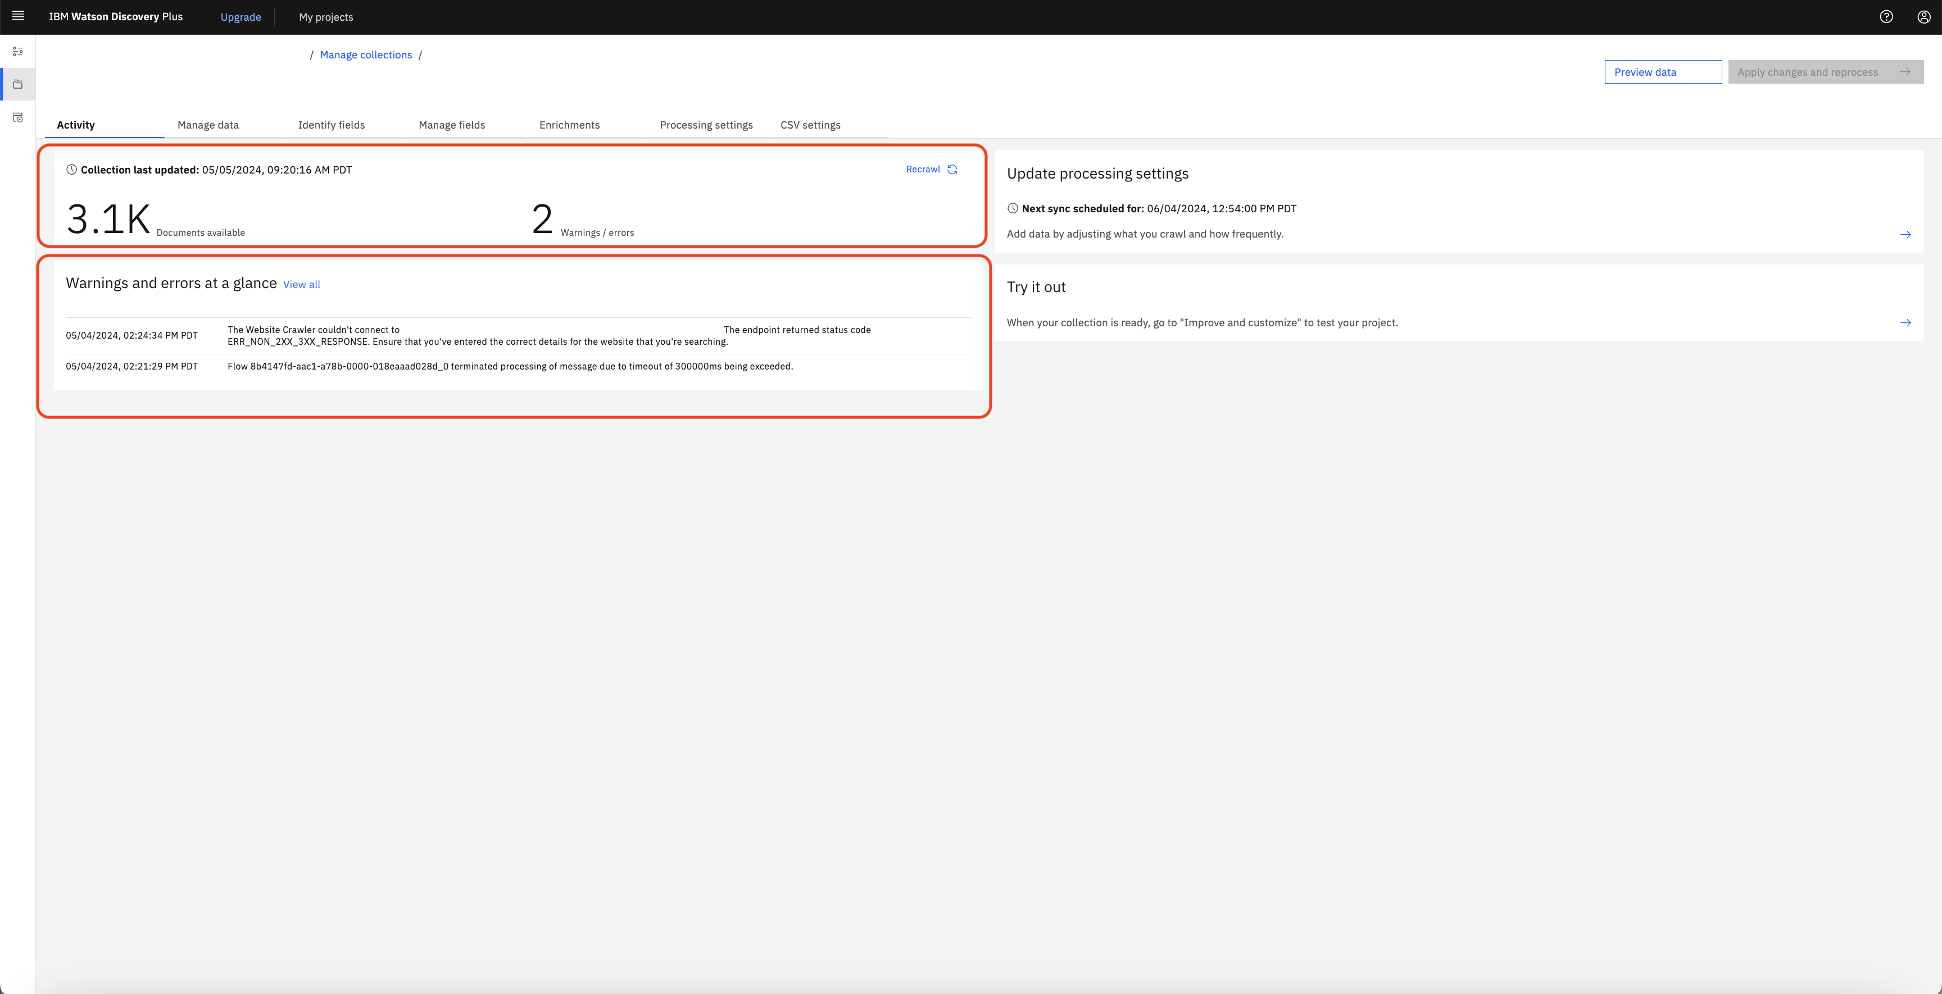This screenshot has height=994, width=1942.
Task: Open the Update processing settings card heading
Action: click(x=1097, y=174)
